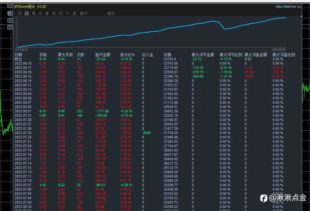Screen dimensions: 310x211
Task: Select the 季 quarterly tab
Action: pos(47,13)
